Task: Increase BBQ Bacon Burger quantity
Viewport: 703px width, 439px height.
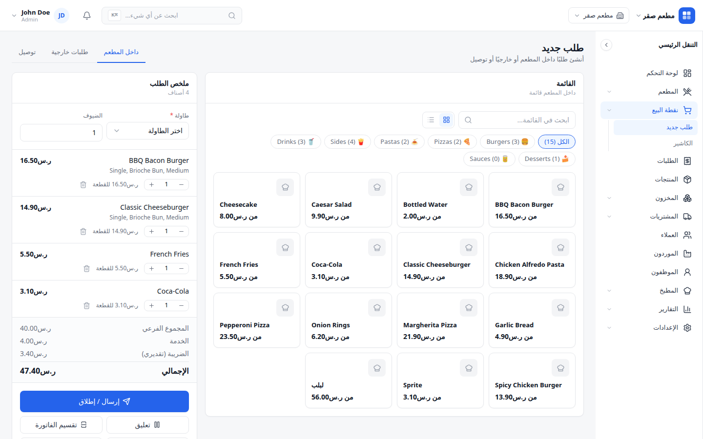Action: [152, 184]
